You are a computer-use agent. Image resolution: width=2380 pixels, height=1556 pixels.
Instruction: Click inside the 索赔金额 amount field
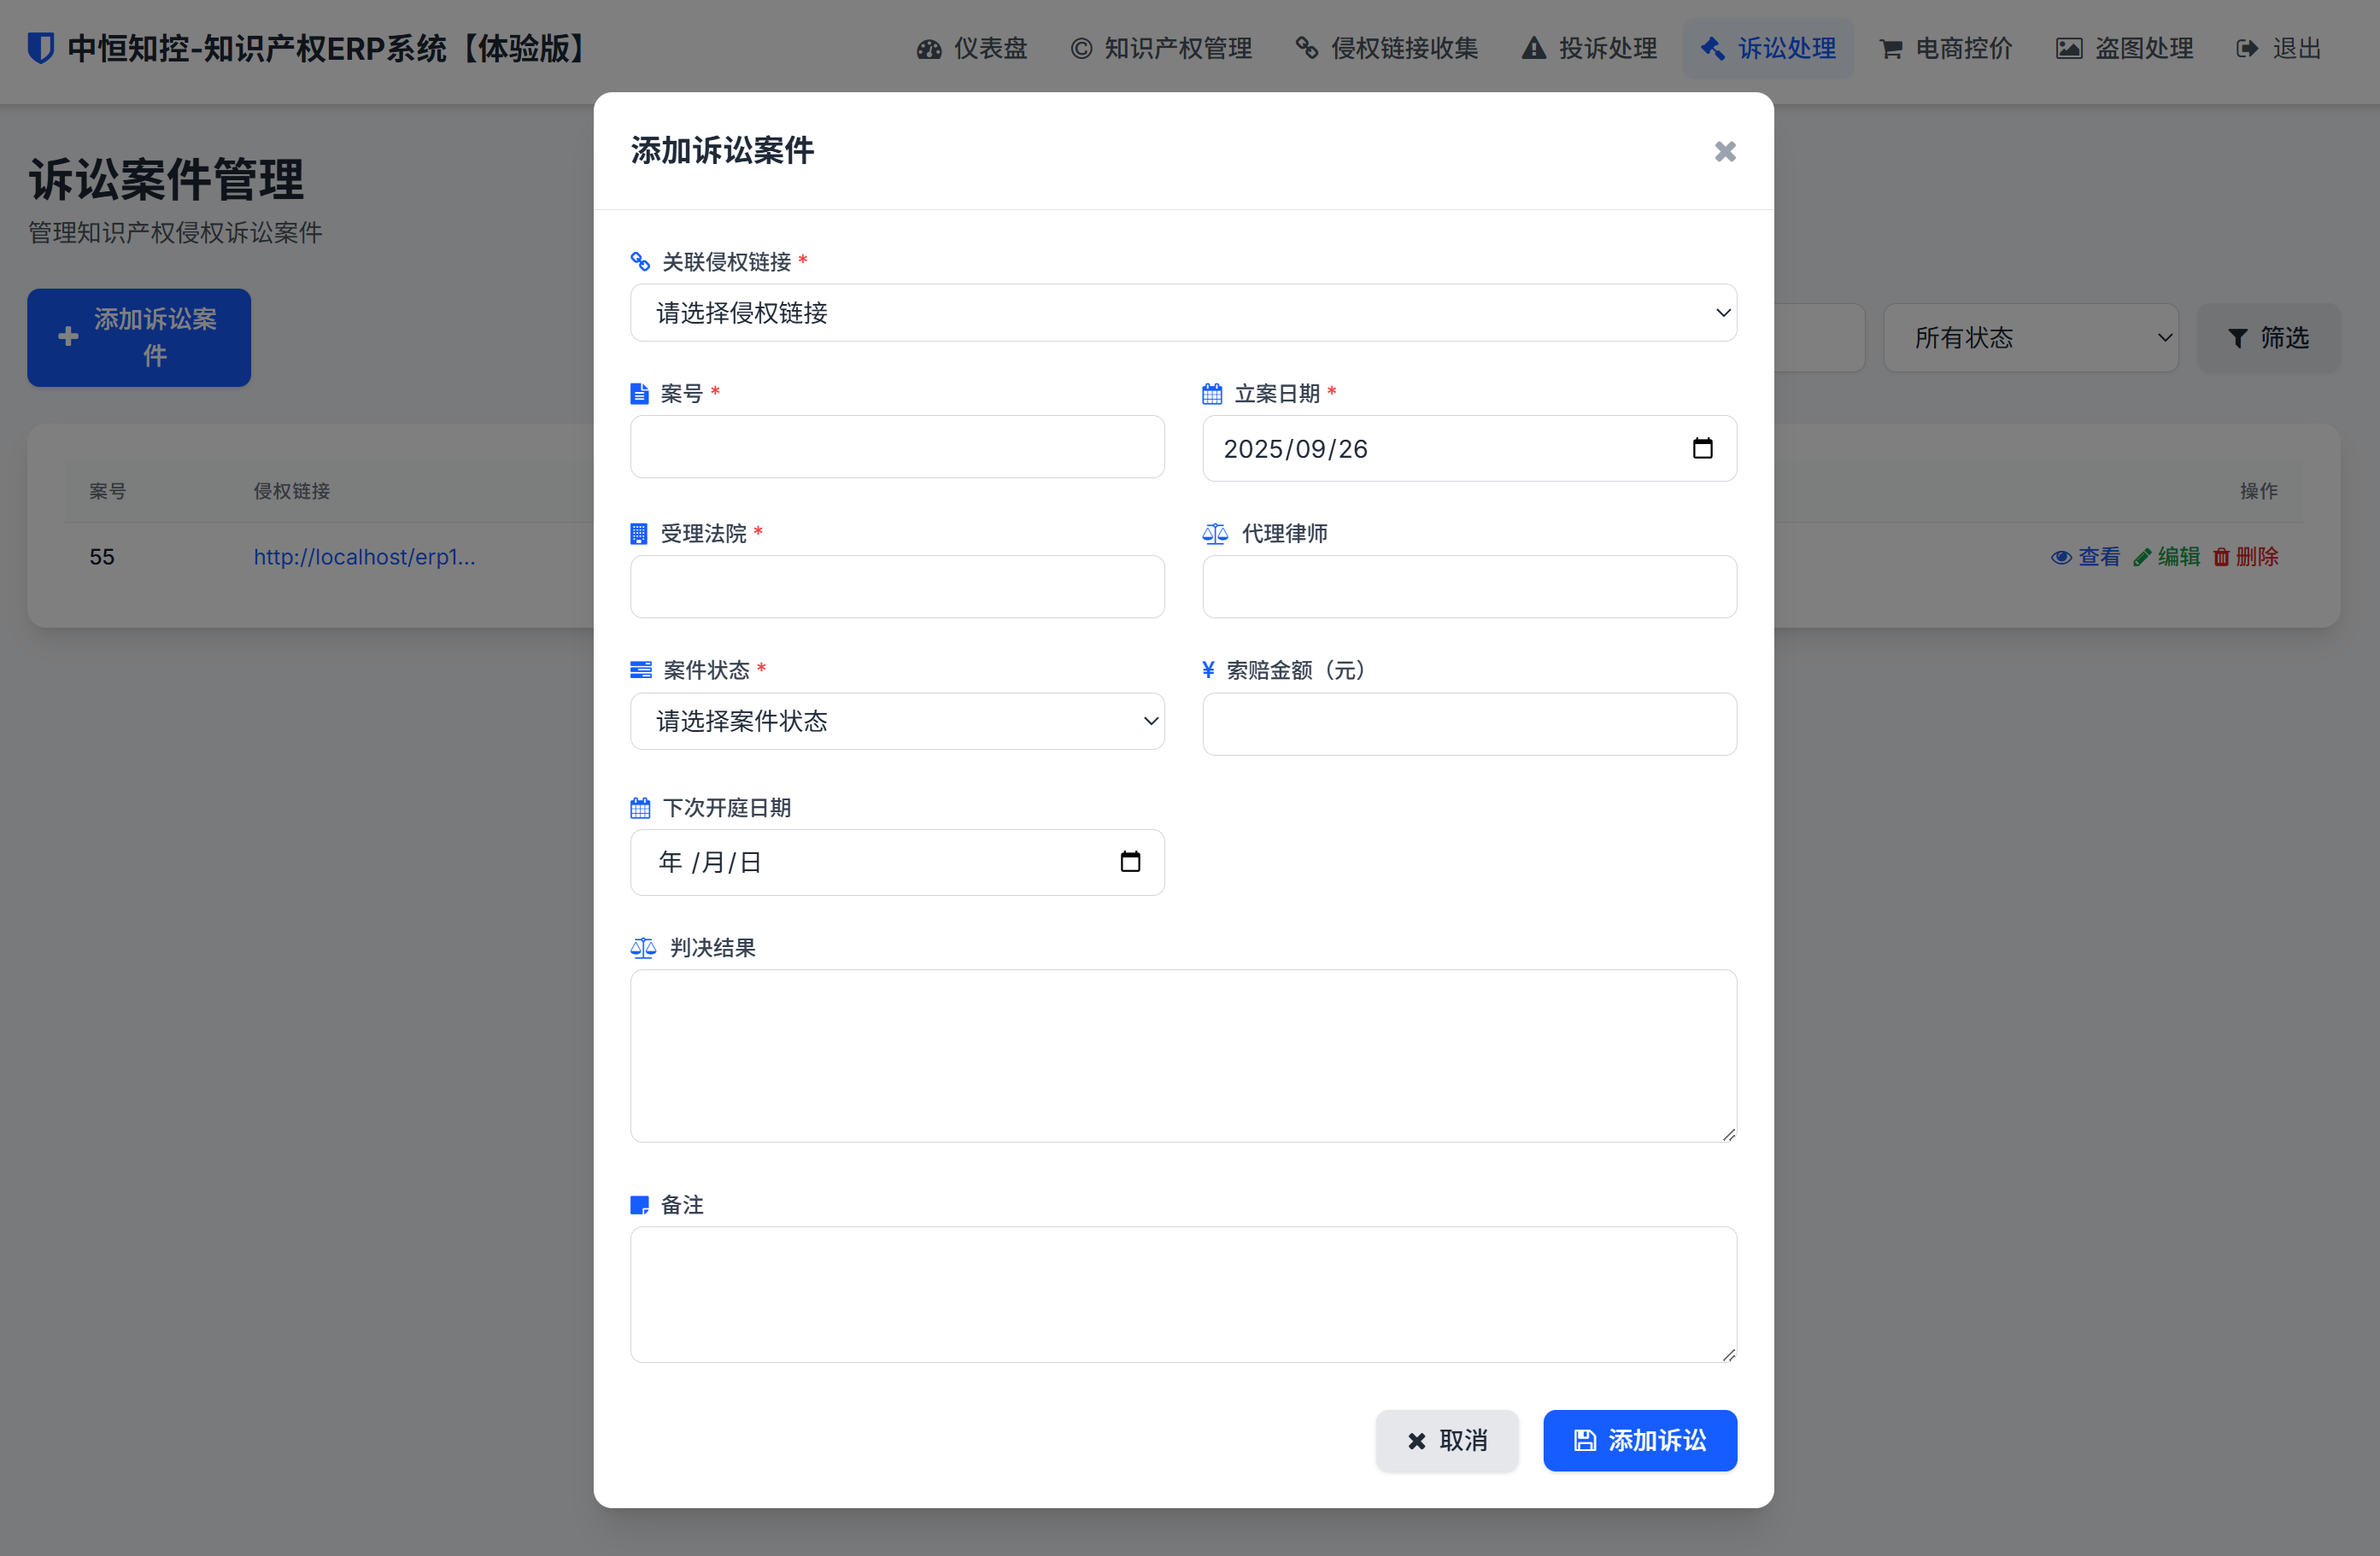[x=1469, y=723]
